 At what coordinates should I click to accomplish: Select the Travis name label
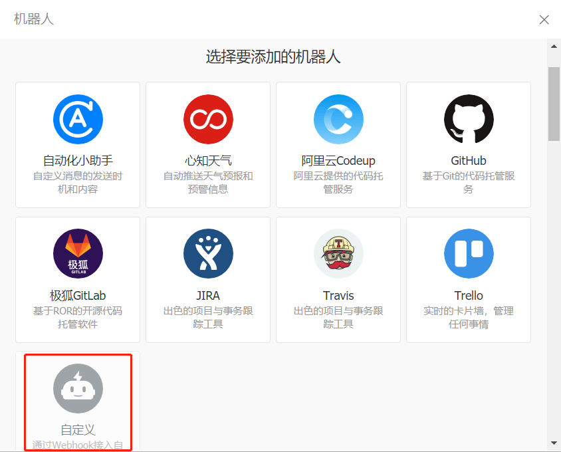pos(338,295)
